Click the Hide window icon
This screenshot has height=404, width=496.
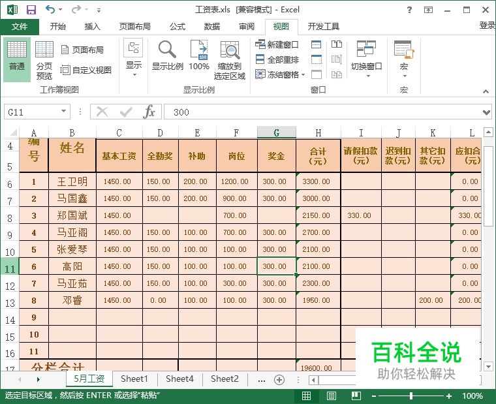(x=317, y=59)
